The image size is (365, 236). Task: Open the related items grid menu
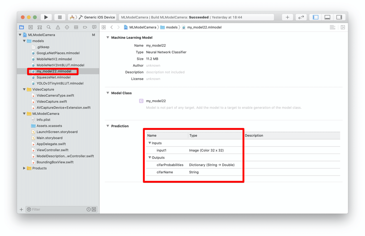104,27
